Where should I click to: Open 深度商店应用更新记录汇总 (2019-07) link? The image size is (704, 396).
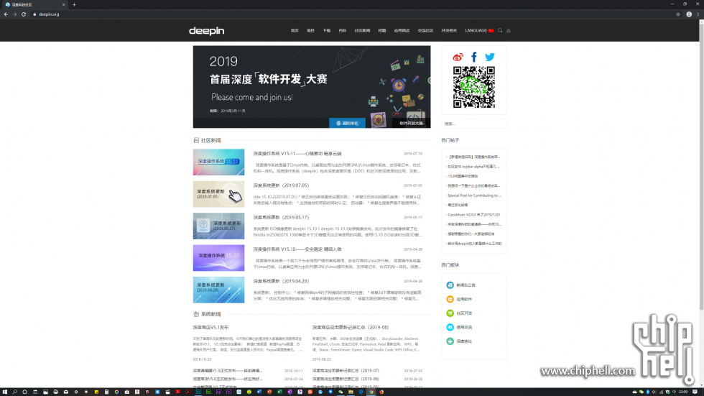tap(346, 371)
